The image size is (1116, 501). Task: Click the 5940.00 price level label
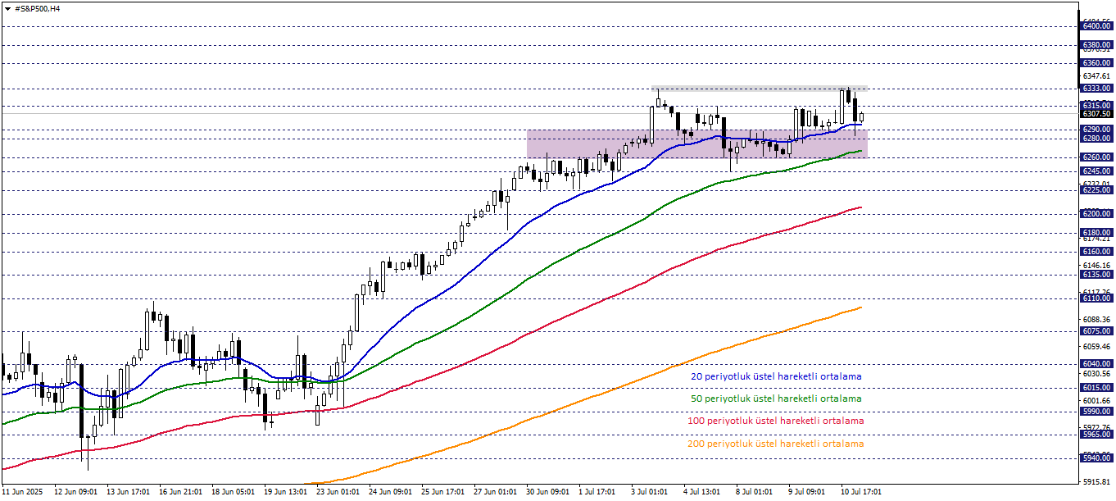1096,458
